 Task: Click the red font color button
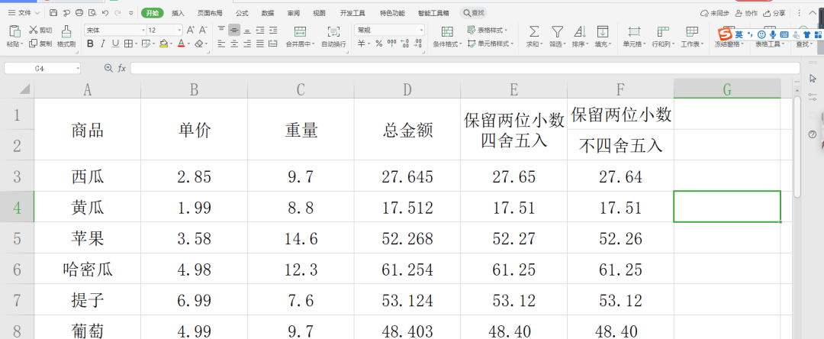tap(182, 44)
